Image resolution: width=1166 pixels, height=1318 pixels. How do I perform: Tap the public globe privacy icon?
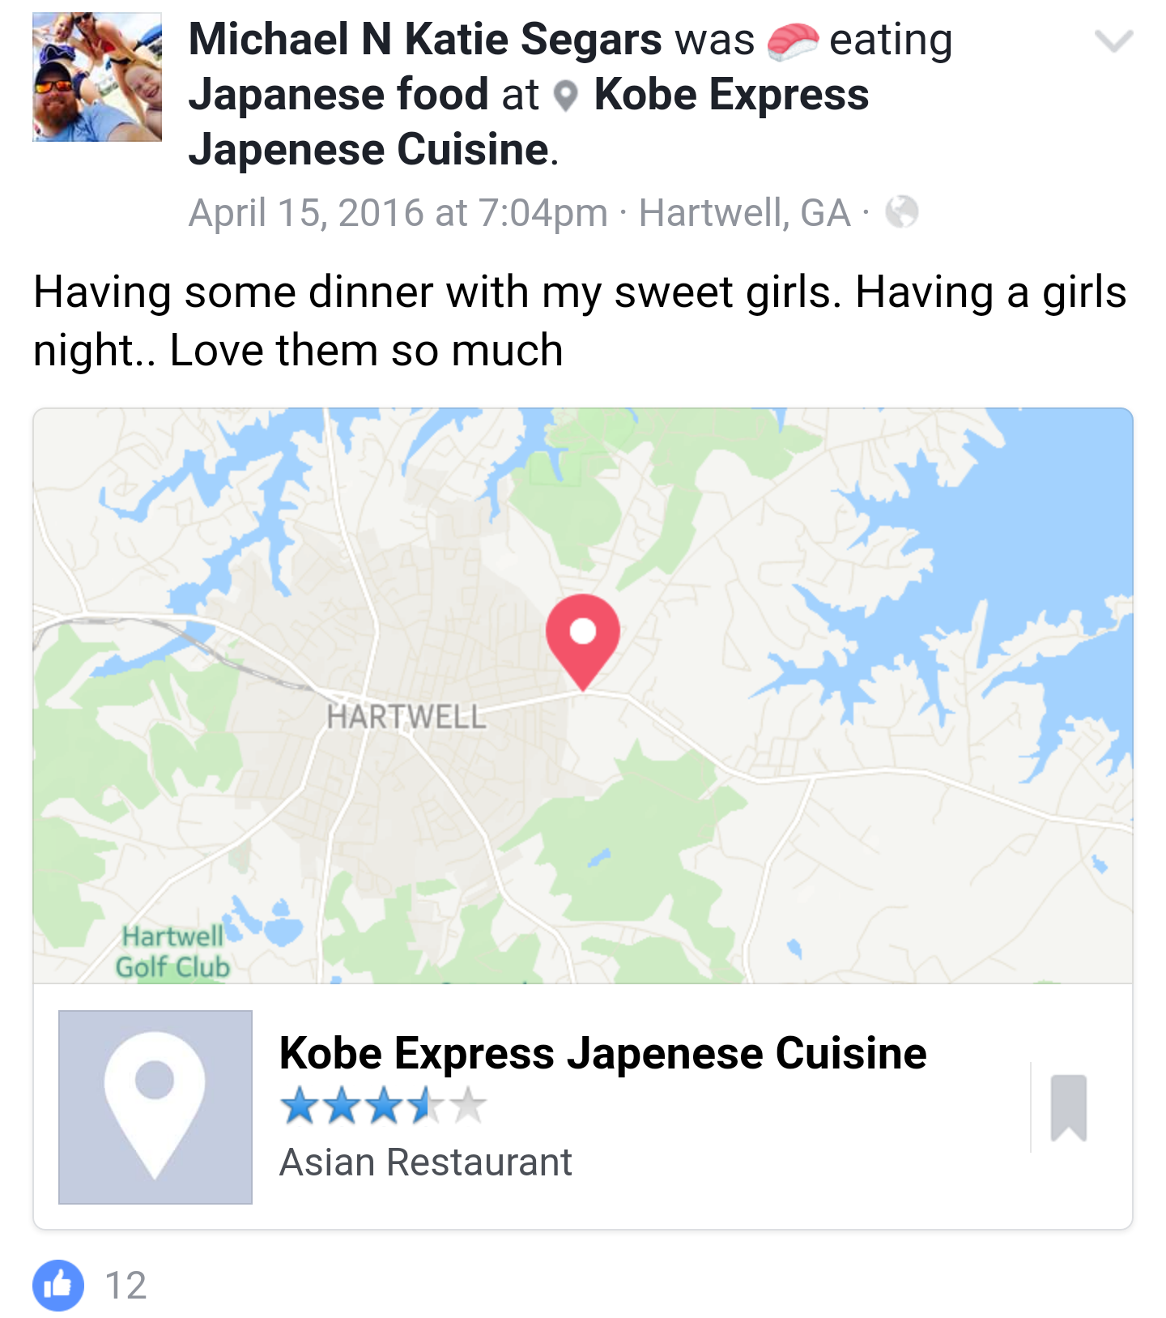click(x=901, y=212)
